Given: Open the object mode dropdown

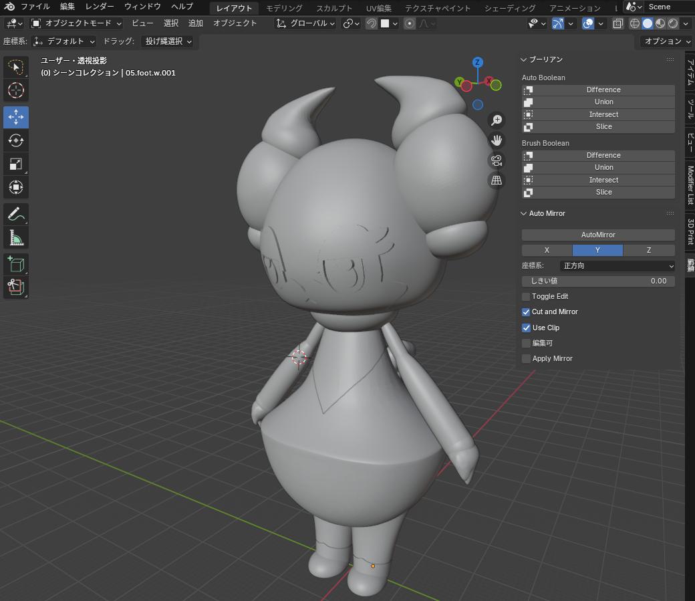Looking at the screenshot, I should [77, 23].
